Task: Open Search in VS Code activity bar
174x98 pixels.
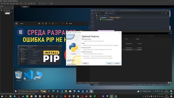Action: 92,18
